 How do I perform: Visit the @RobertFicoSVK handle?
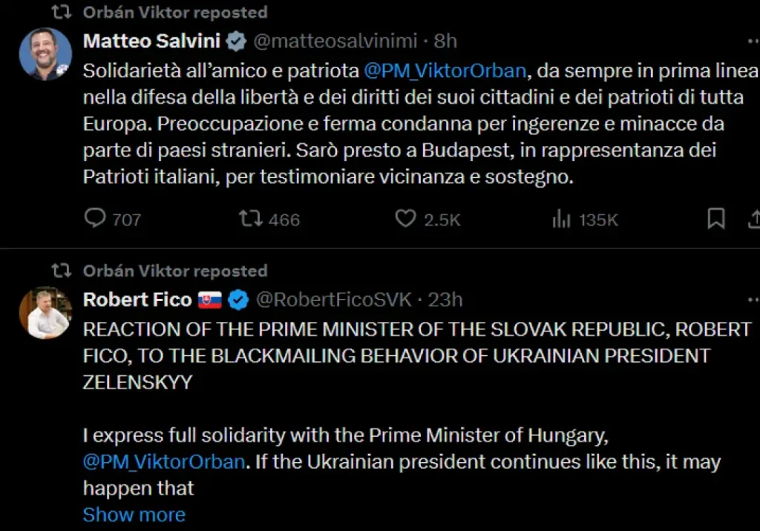click(x=333, y=300)
